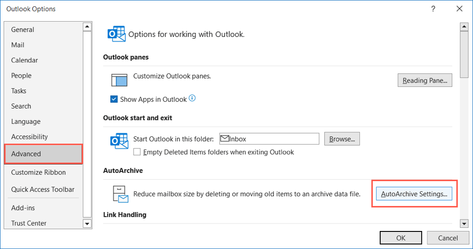Uncheck Show Apps in Outlook
The height and width of the screenshot is (249, 473).
114,99
